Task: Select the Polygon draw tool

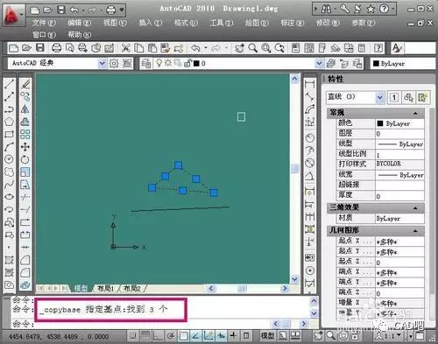Action: (x=9, y=122)
